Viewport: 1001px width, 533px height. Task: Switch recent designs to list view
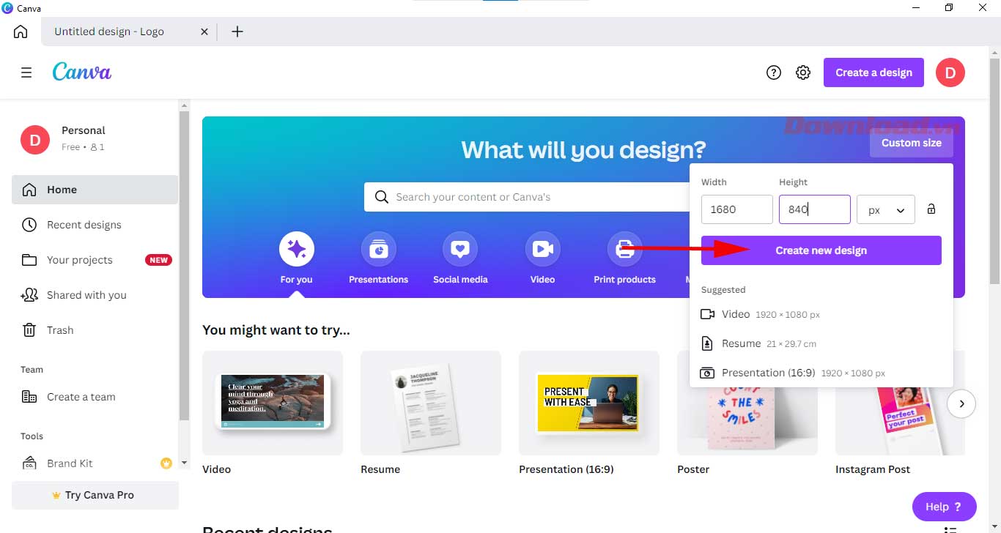point(950,529)
